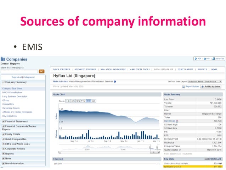The image size is (226, 170).
Task: Click Add to MyItems button
Action: (x=211, y=87)
